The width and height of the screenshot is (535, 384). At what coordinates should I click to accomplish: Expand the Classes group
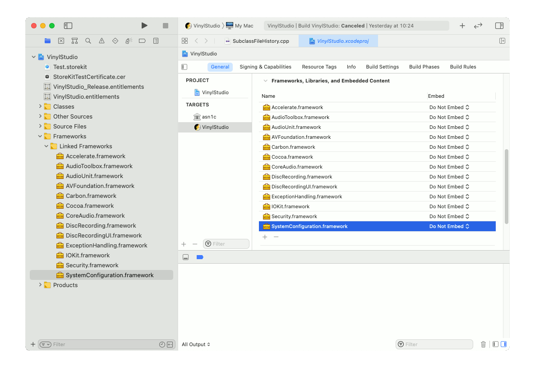pos(40,106)
